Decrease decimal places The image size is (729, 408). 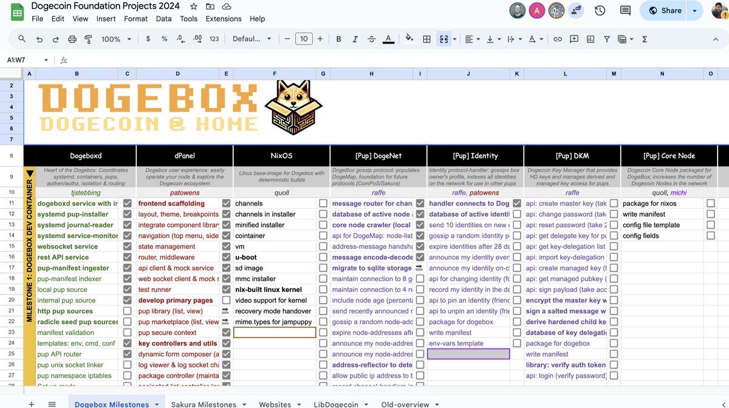coord(180,39)
